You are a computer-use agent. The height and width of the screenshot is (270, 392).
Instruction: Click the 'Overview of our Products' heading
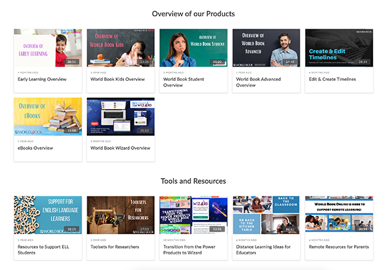pyautogui.click(x=193, y=14)
